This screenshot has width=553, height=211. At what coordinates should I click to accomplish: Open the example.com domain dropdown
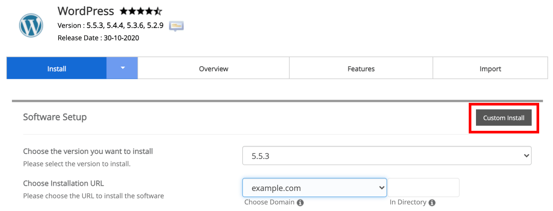click(x=314, y=188)
